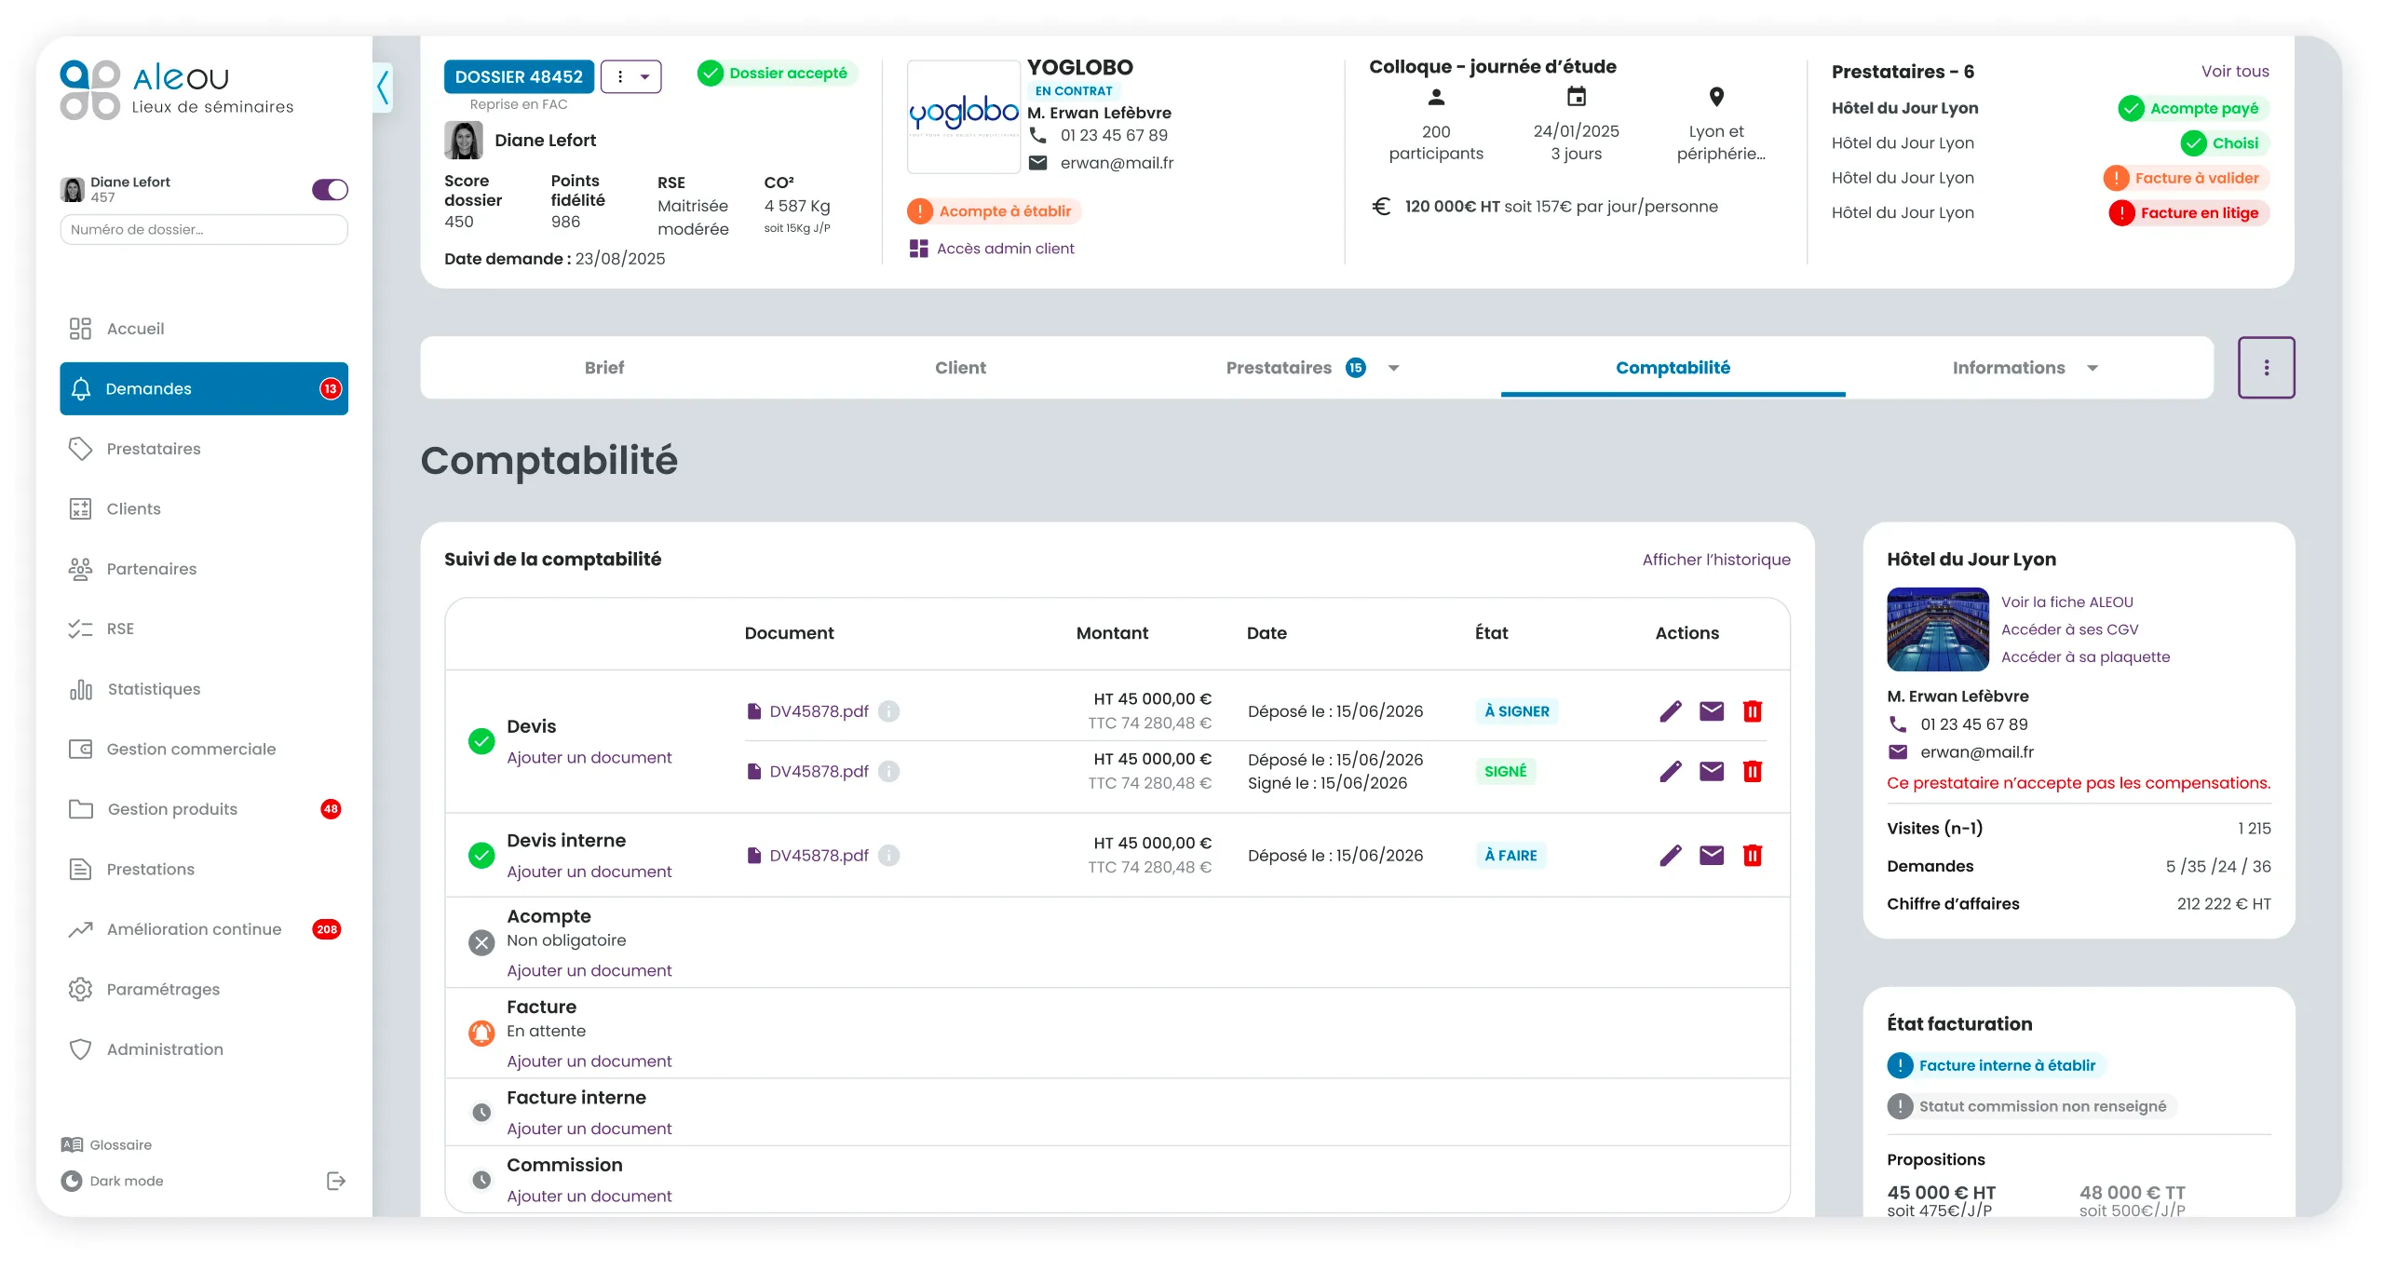Expand the dossier 48452 options dropdown

click(x=631, y=77)
